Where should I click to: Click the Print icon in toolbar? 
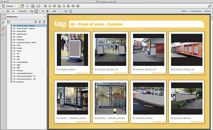coord(33,6)
